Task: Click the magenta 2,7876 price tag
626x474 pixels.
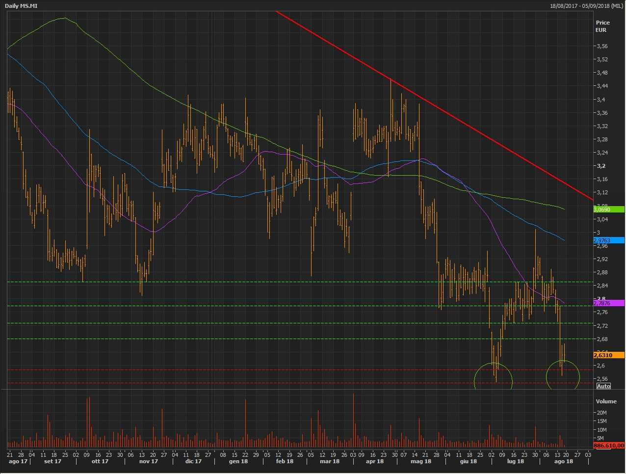Action: click(608, 303)
